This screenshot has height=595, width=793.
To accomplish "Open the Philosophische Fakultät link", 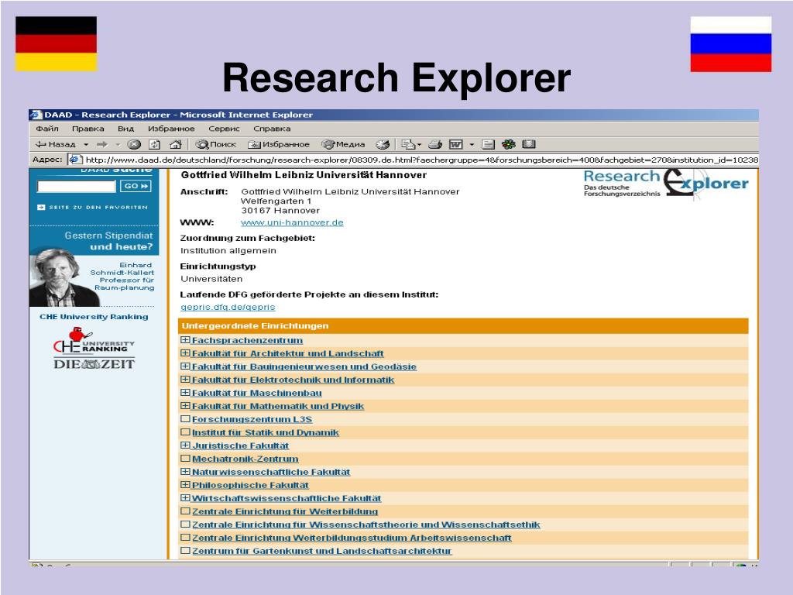I will 250,485.
